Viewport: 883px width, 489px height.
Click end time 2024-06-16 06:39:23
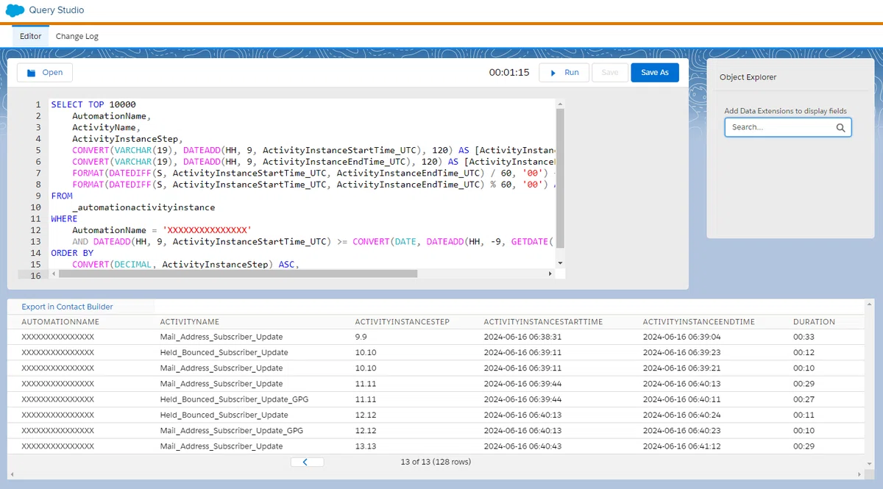682,353
